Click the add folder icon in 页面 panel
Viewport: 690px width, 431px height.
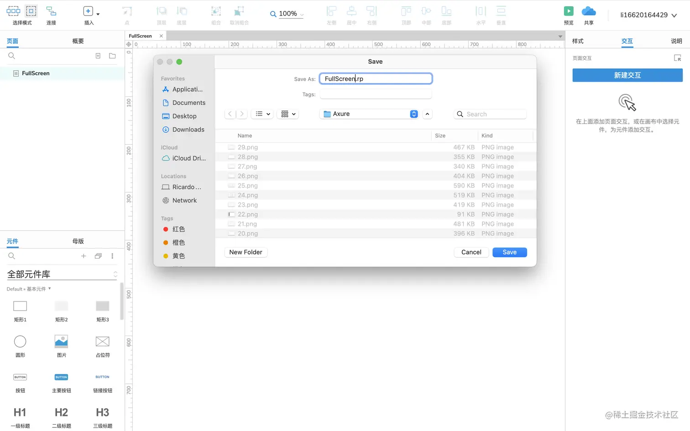pos(112,56)
